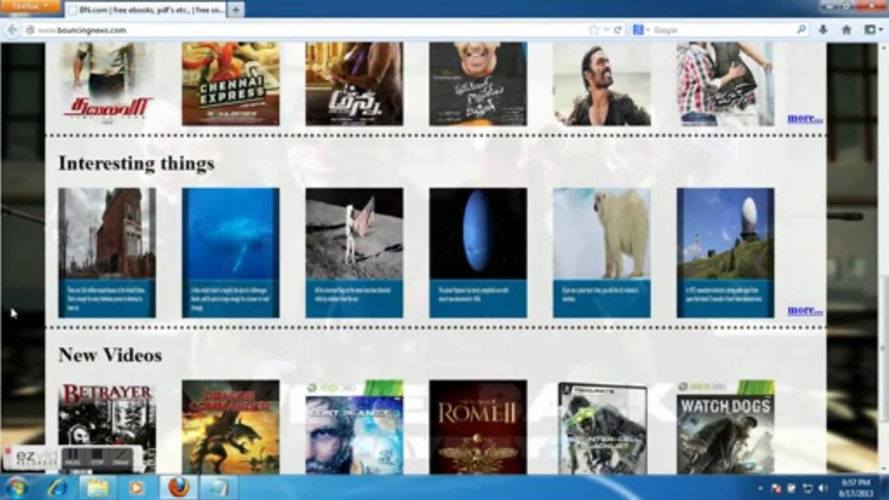Open the embracing couple movie poster
The height and width of the screenshot is (500, 889).
(725, 84)
